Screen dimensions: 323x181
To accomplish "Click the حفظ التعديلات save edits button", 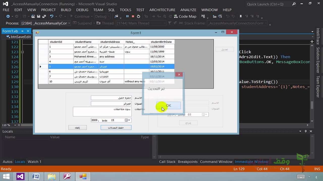I will [116, 128].
